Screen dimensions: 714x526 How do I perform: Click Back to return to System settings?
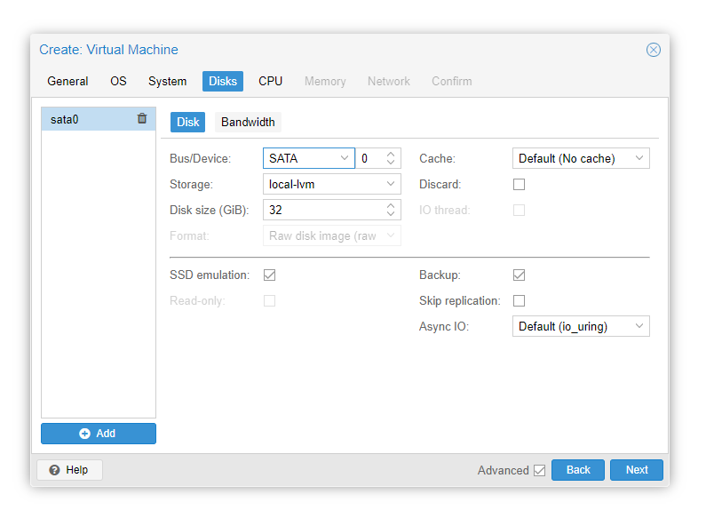[577, 470]
